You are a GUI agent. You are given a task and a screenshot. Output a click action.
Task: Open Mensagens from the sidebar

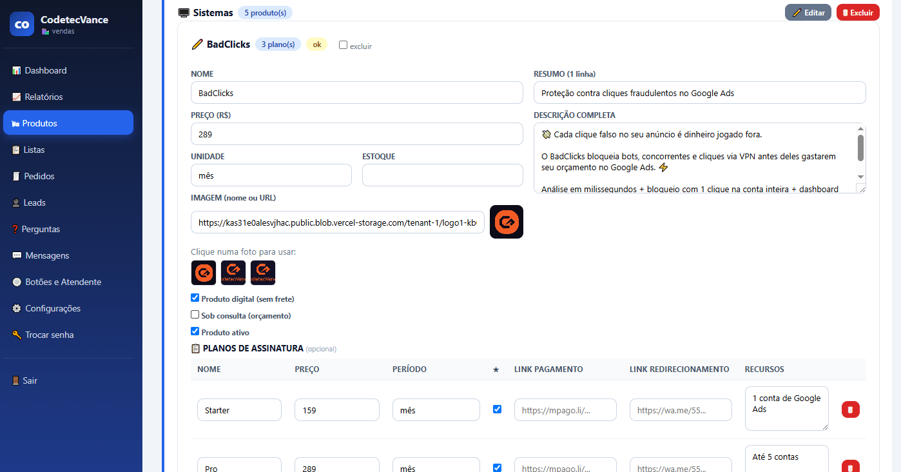coord(68,255)
